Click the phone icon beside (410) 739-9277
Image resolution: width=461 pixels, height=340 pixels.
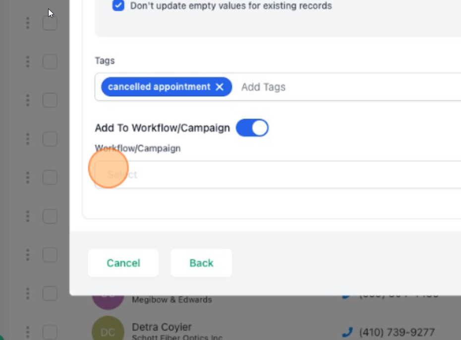[347, 333]
